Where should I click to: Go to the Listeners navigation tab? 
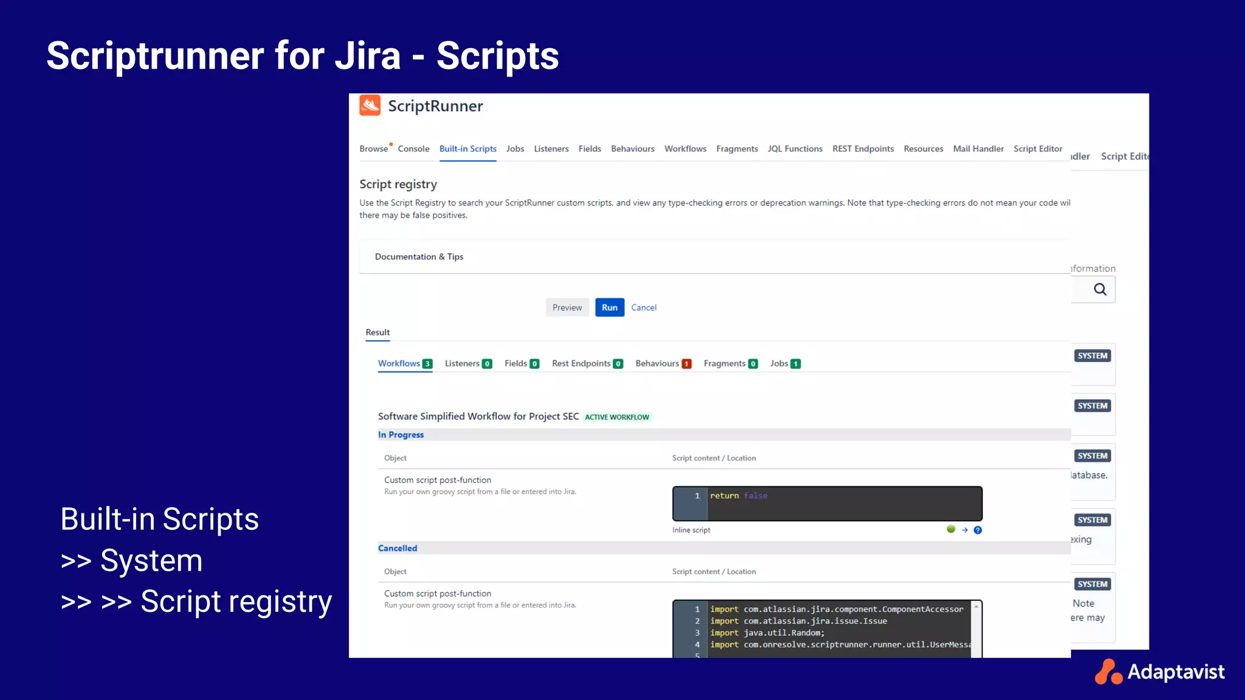(x=551, y=149)
